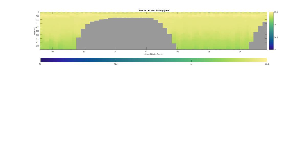The width and height of the screenshot is (307, 159).
Task: Select the depth tick label "200"
Action: [x=37, y=20]
